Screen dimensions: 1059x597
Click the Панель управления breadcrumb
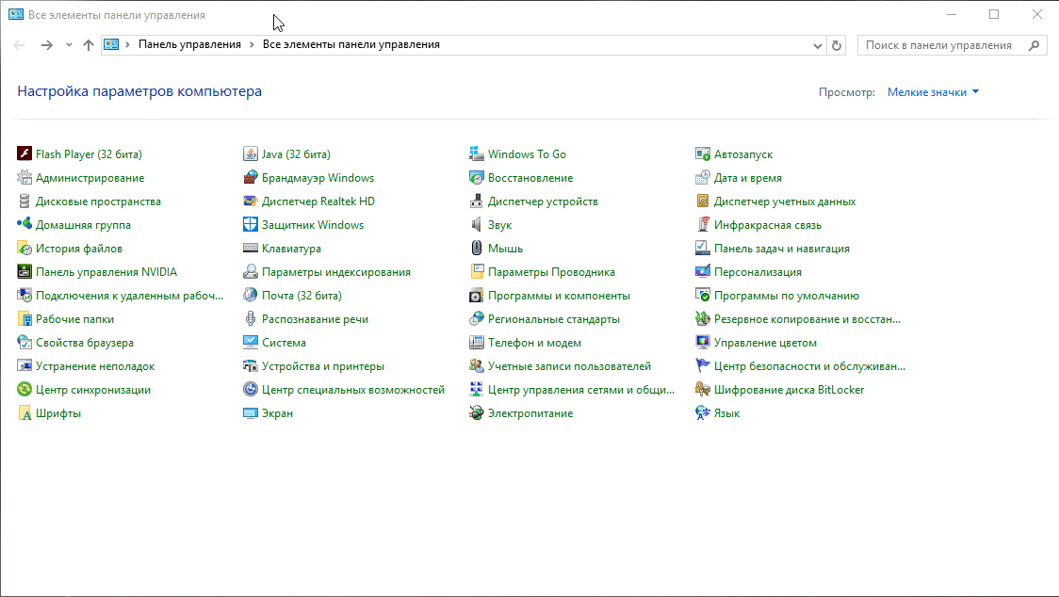tap(189, 44)
